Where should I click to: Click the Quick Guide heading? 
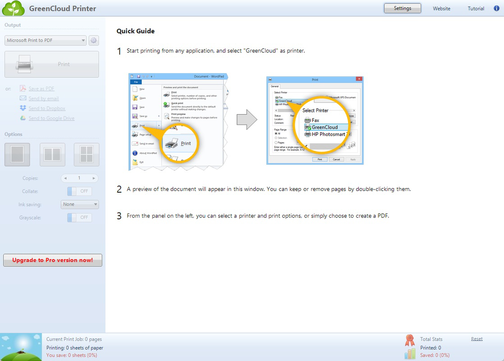[x=135, y=31]
